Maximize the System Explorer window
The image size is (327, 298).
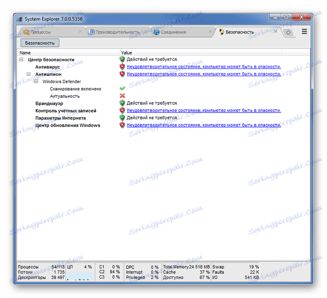(x=286, y=18)
